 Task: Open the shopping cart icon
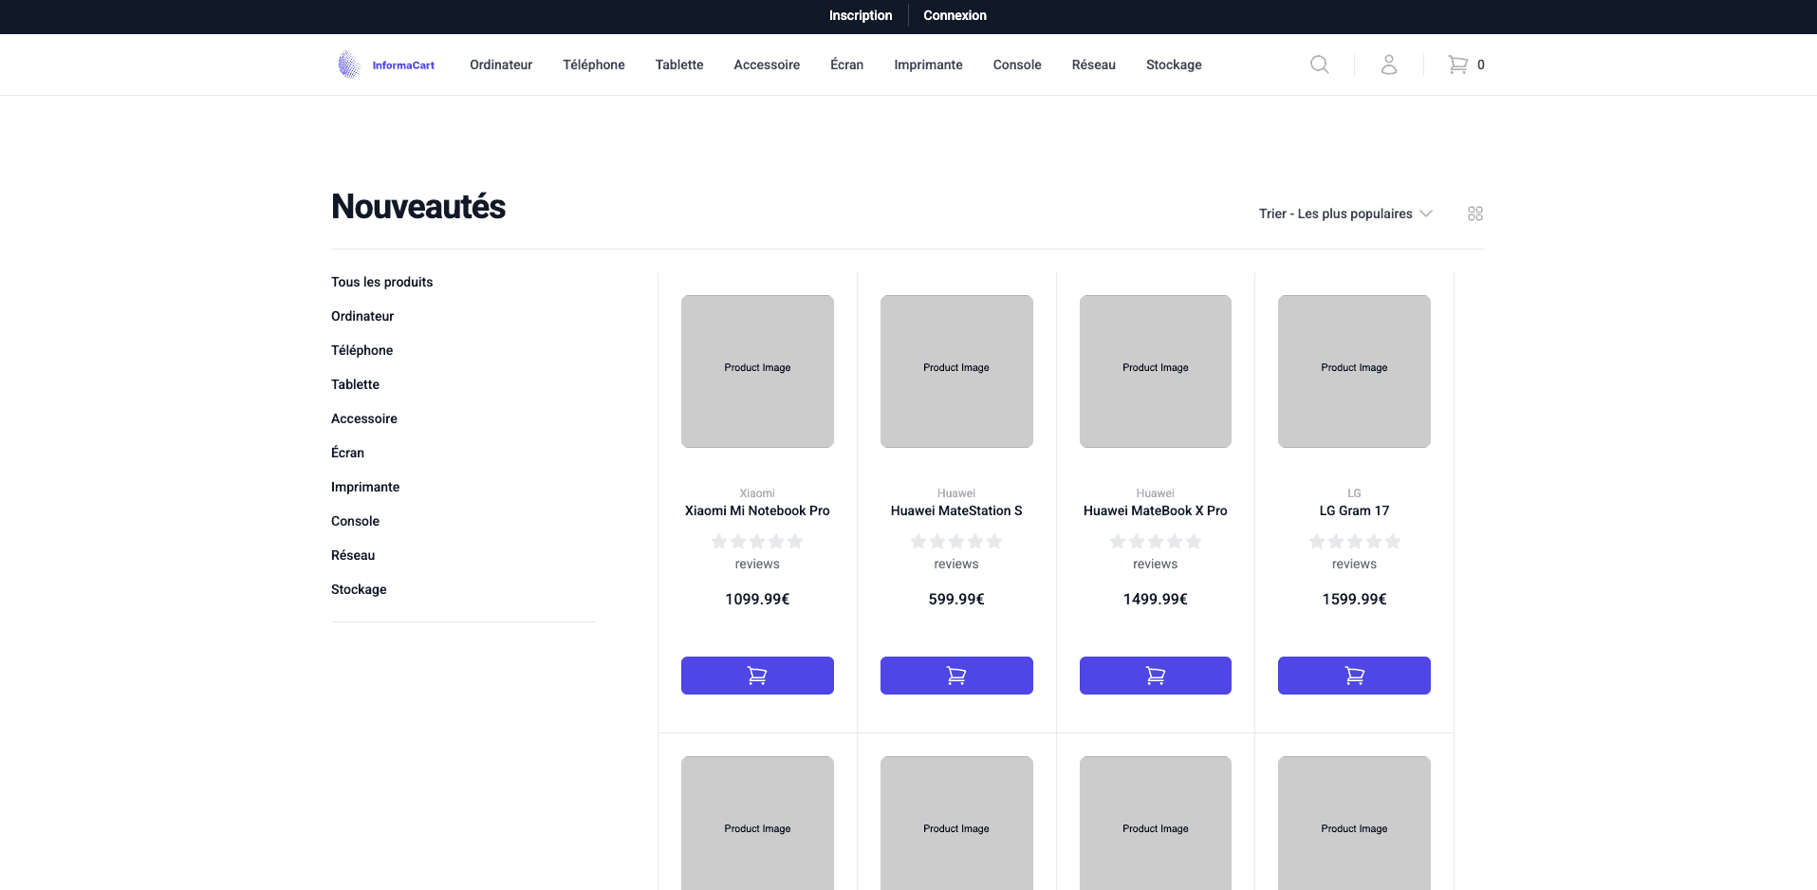[x=1458, y=65]
